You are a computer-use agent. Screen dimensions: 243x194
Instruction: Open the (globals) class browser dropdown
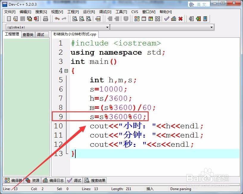[107, 27]
